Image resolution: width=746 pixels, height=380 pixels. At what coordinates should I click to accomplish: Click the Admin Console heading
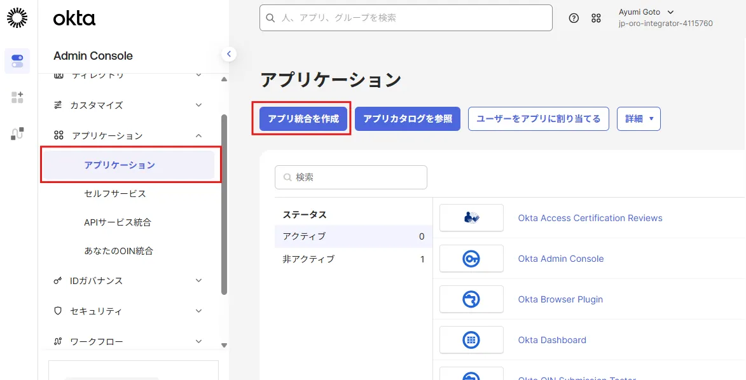tap(93, 56)
